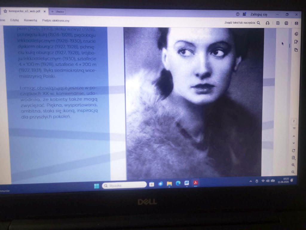Open the page display options icon

click(293, 158)
